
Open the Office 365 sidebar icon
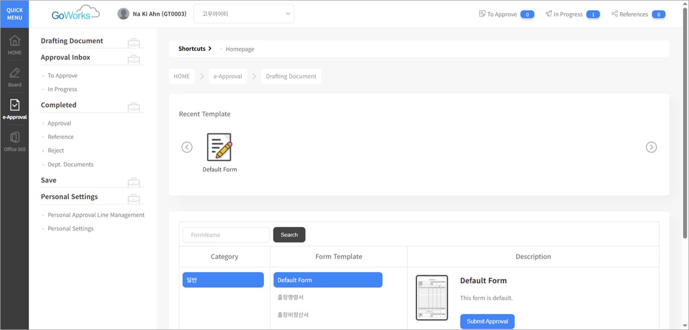pyautogui.click(x=15, y=137)
